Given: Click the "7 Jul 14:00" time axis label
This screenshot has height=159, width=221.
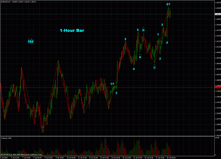Looking at the screenshot, I should click(x=26, y=158).
